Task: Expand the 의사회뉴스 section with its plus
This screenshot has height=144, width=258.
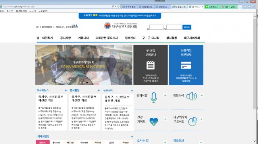Action: click(x=66, y=90)
